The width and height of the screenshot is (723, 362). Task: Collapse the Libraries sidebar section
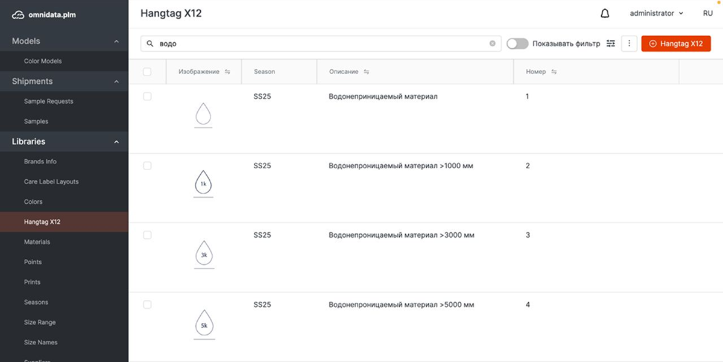116,142
